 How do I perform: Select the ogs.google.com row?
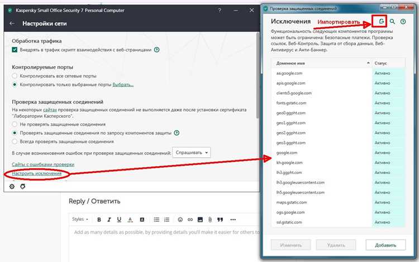tap(339, 212)
